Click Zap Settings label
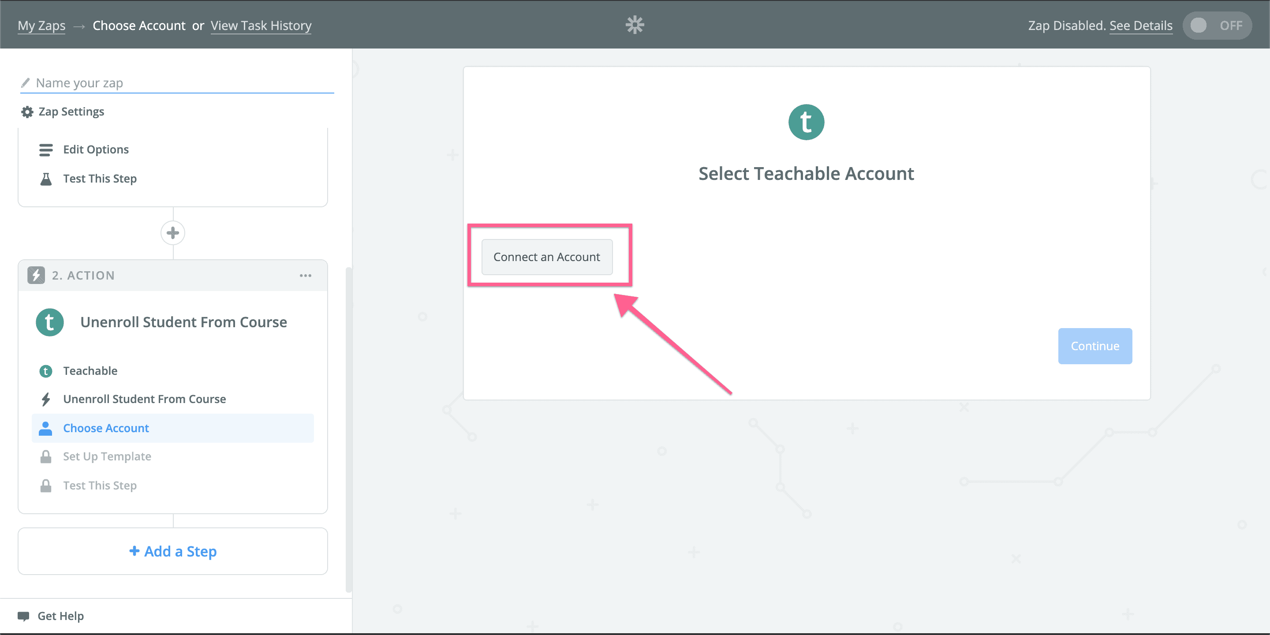 click(71, 112)
